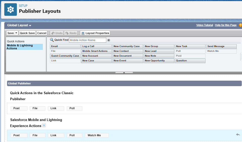Collapse the palette using the up arrow handle
This screenshot has height=142, width=242.
tap(124, 73)
